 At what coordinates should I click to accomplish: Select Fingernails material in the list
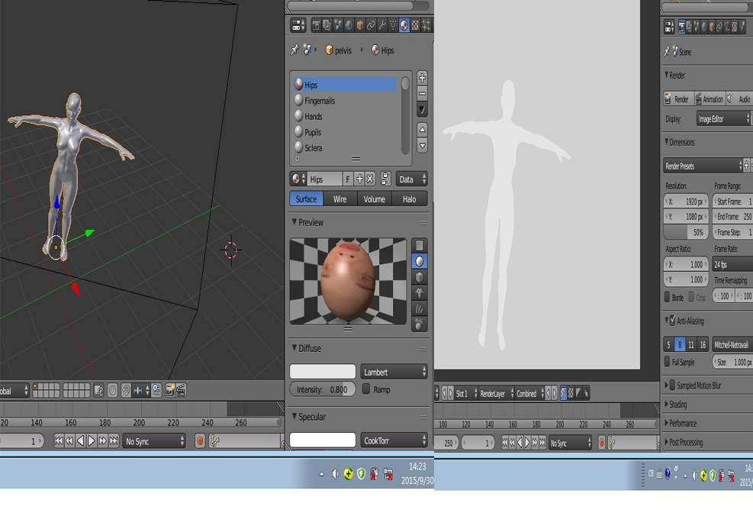point(320,101)
